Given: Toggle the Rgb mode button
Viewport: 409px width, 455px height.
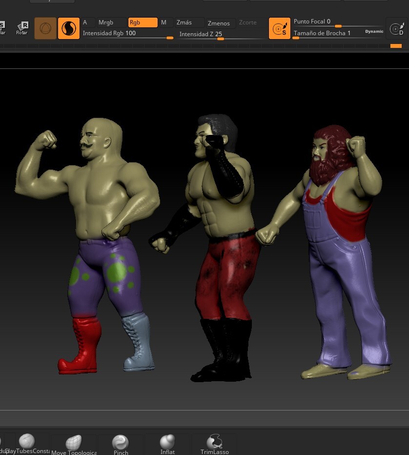Looking at the screenshot, I should point(143,22).
